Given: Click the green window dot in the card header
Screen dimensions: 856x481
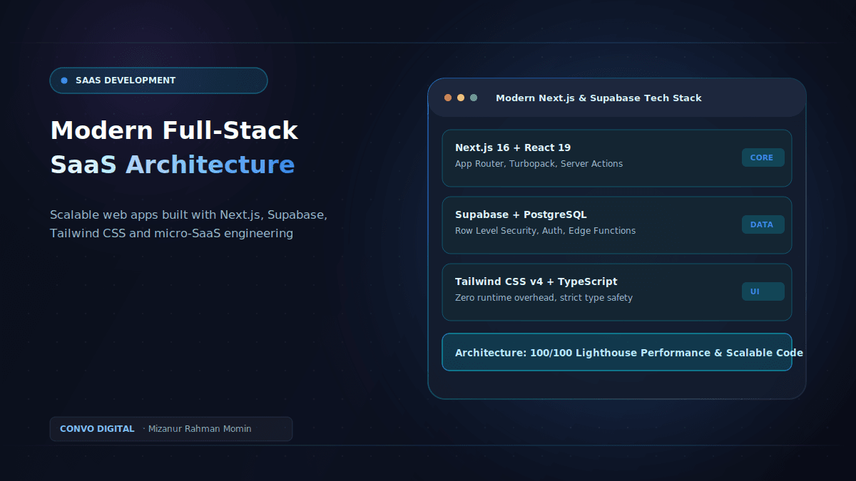Looking at the screenshot, I should tap(474, 98).
